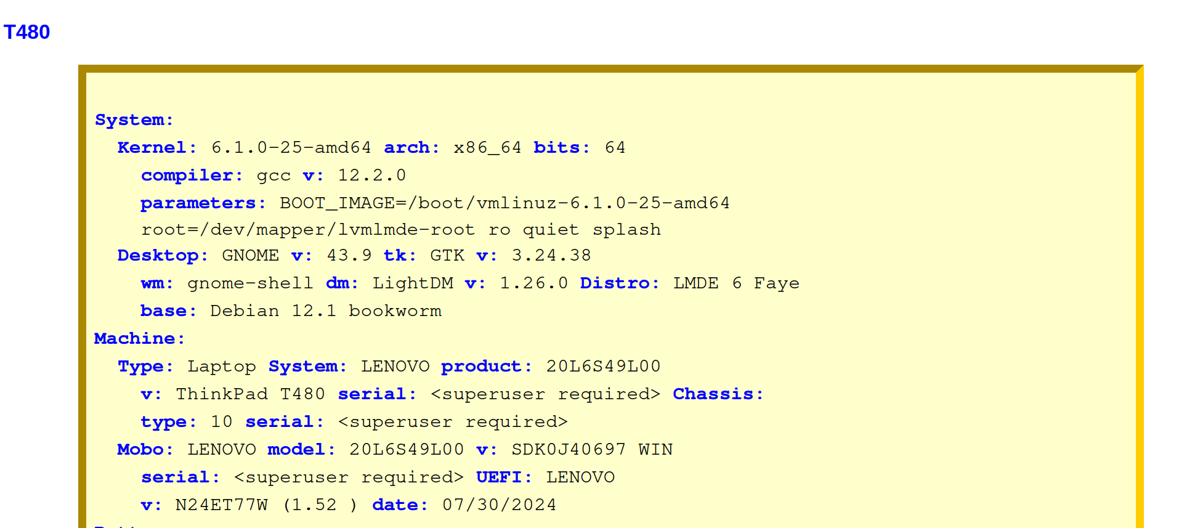Select the 'System:' section label

[134, 120]
